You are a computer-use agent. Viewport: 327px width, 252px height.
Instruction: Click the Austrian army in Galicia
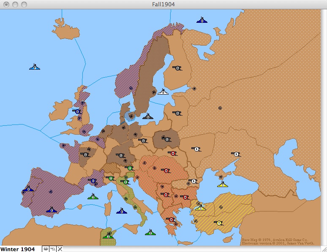[x=173, y=154]
